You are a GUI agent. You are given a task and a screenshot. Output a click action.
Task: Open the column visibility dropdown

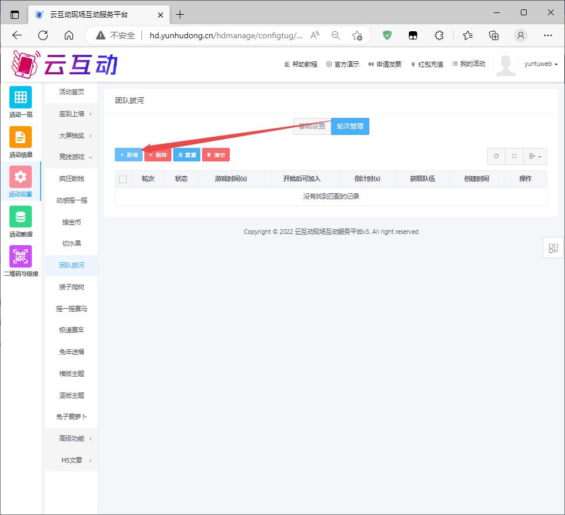(x=535, y=156)
